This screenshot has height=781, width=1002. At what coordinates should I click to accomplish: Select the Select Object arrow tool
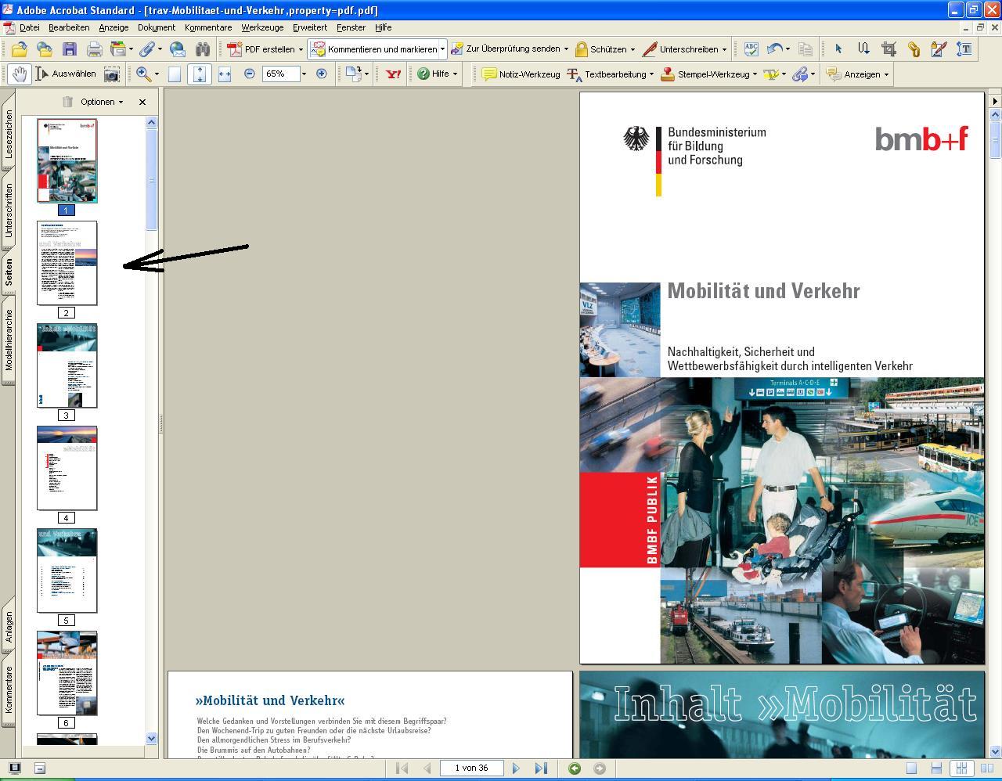tap(838, 49)
